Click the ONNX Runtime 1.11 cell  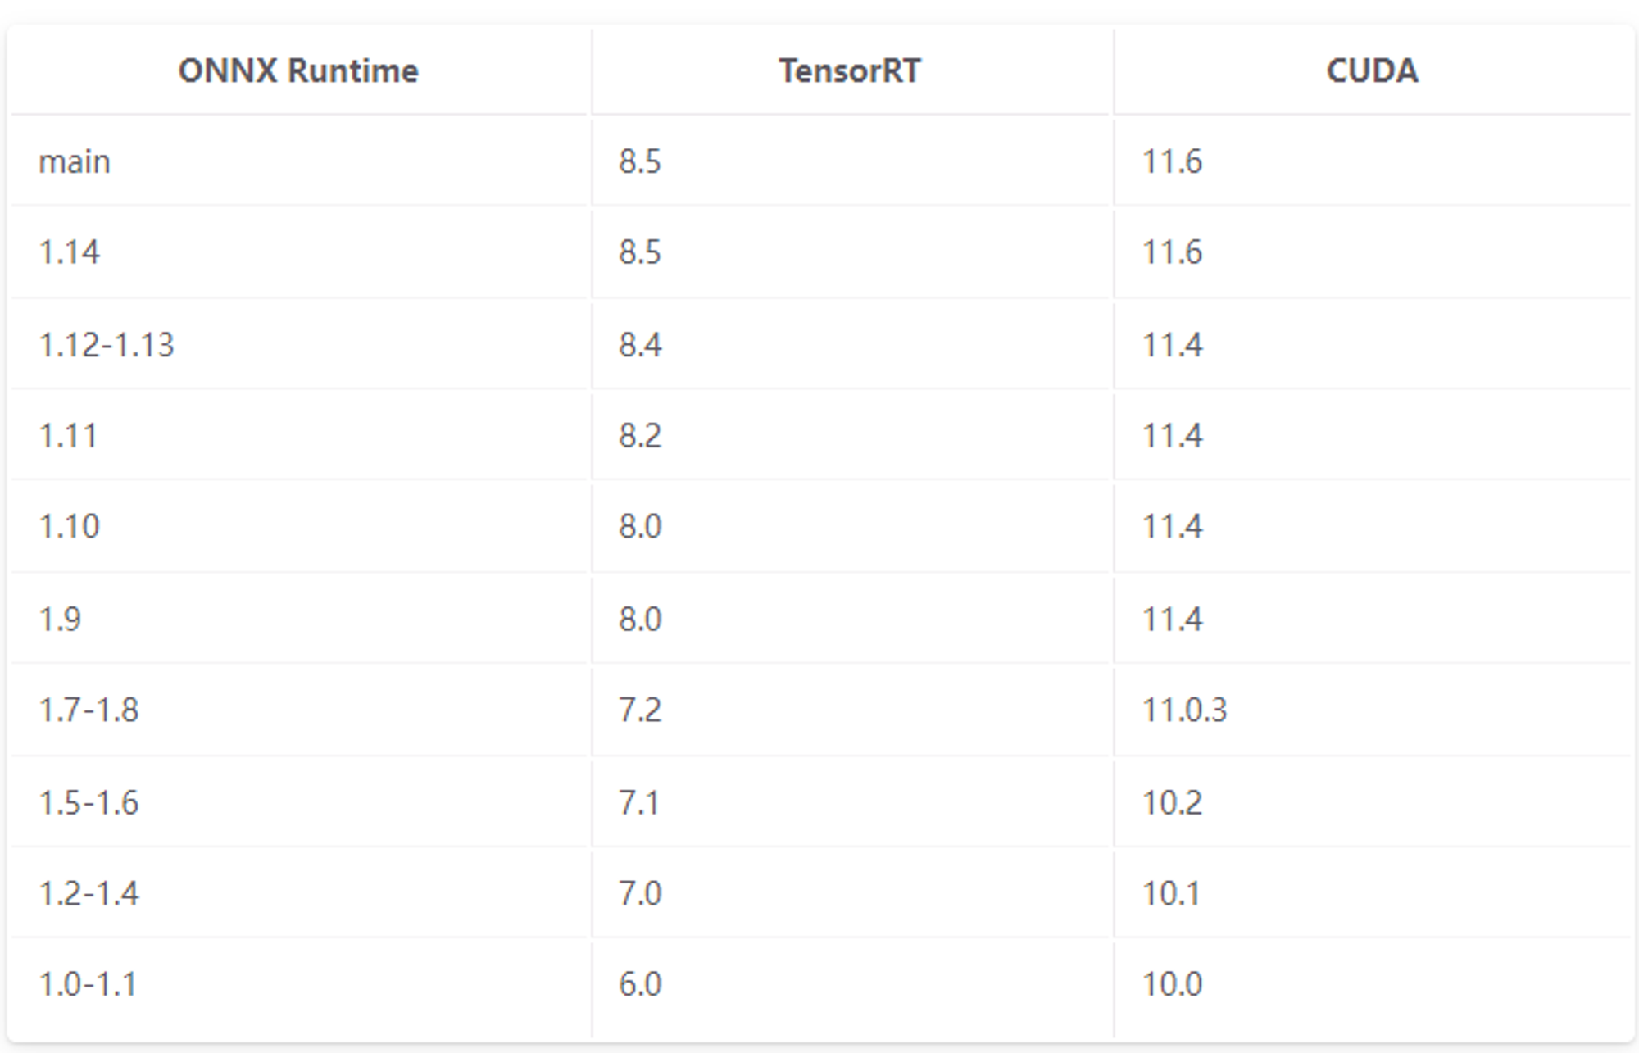pyautogui.click(x=299, y=435)
